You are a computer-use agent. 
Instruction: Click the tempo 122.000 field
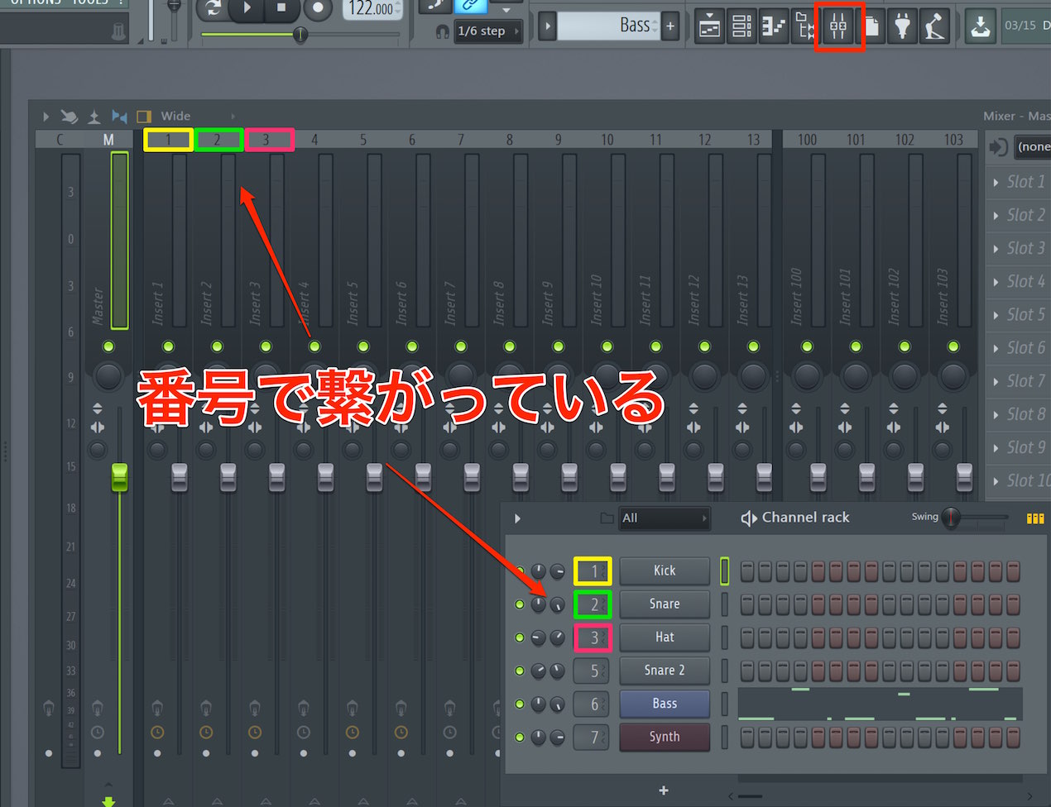point(372,9)
